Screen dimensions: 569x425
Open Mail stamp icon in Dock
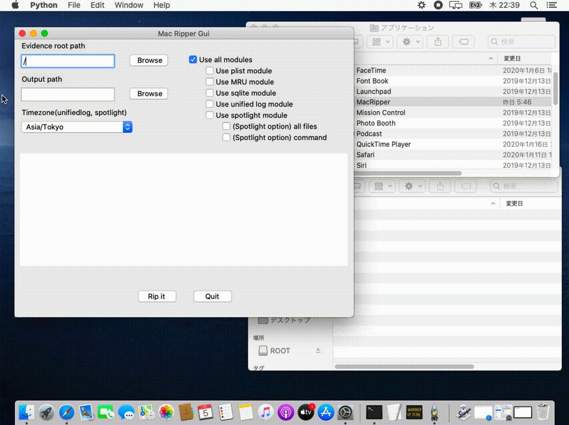(87, 412)
